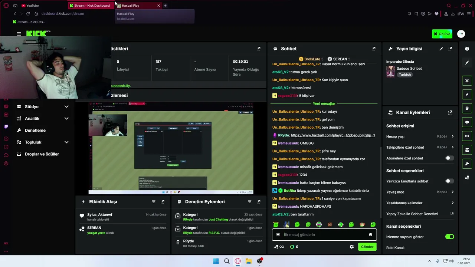The width and height of the screenshot is (475, 267).
Task: Toggle the channel actions icon in the right sidebar
Action: 467,150
